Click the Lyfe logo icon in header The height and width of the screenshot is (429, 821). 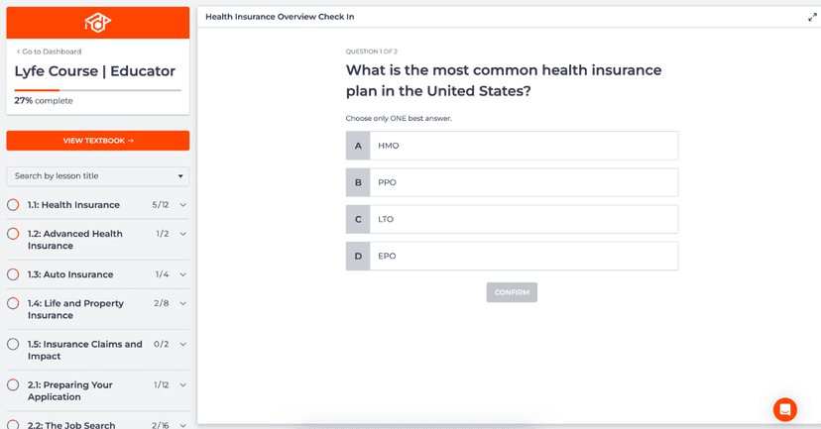click(97, 22)
